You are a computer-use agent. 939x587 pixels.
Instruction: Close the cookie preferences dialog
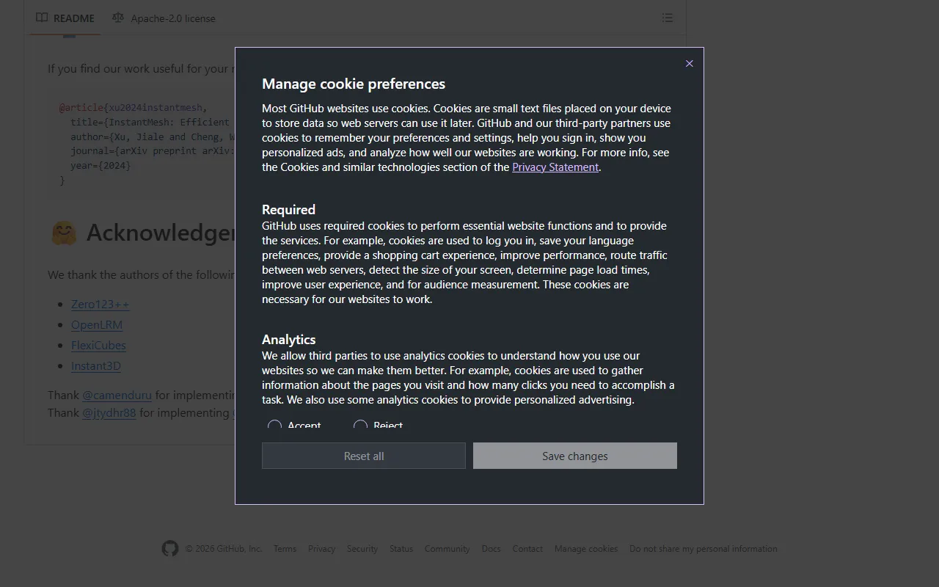[689, 64]
